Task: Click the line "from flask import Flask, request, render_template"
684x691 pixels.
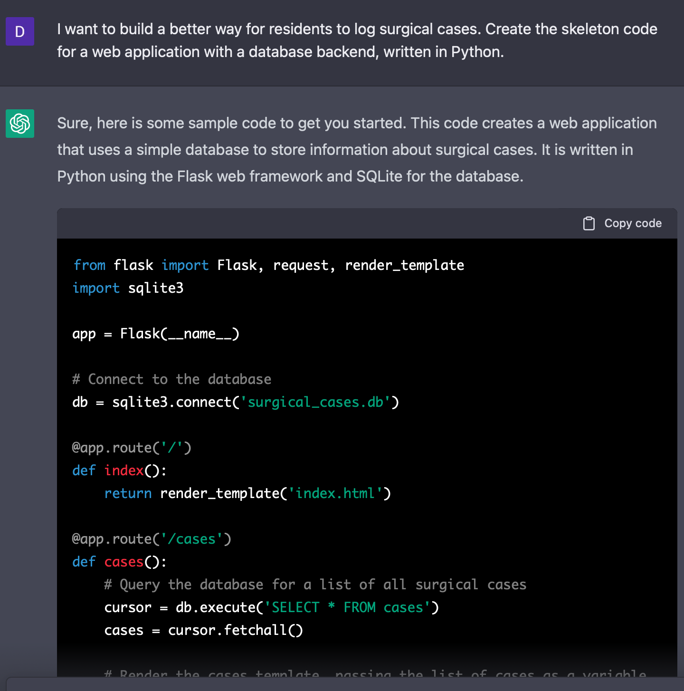Action: point(269,265)
